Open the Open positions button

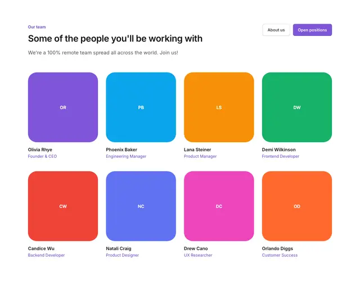[x=312, y=30]
